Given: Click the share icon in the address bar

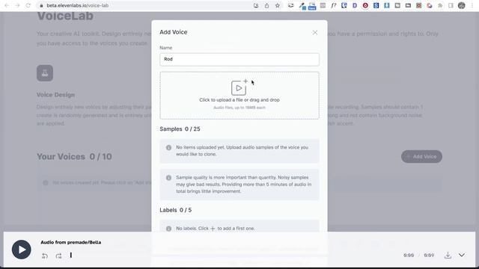Looking at the screenshot, I should click(266, 5).
